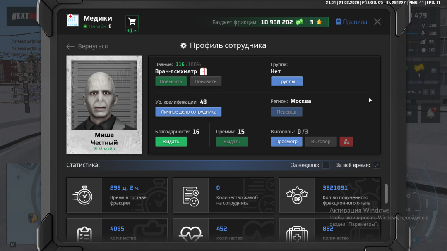Screen dimensions: 447x251
Task: Open the medical kit statistics icon
Action: pyautogui.click(x=298, y=233)
